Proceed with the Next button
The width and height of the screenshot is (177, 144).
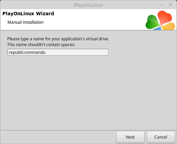tap(130, 137)
